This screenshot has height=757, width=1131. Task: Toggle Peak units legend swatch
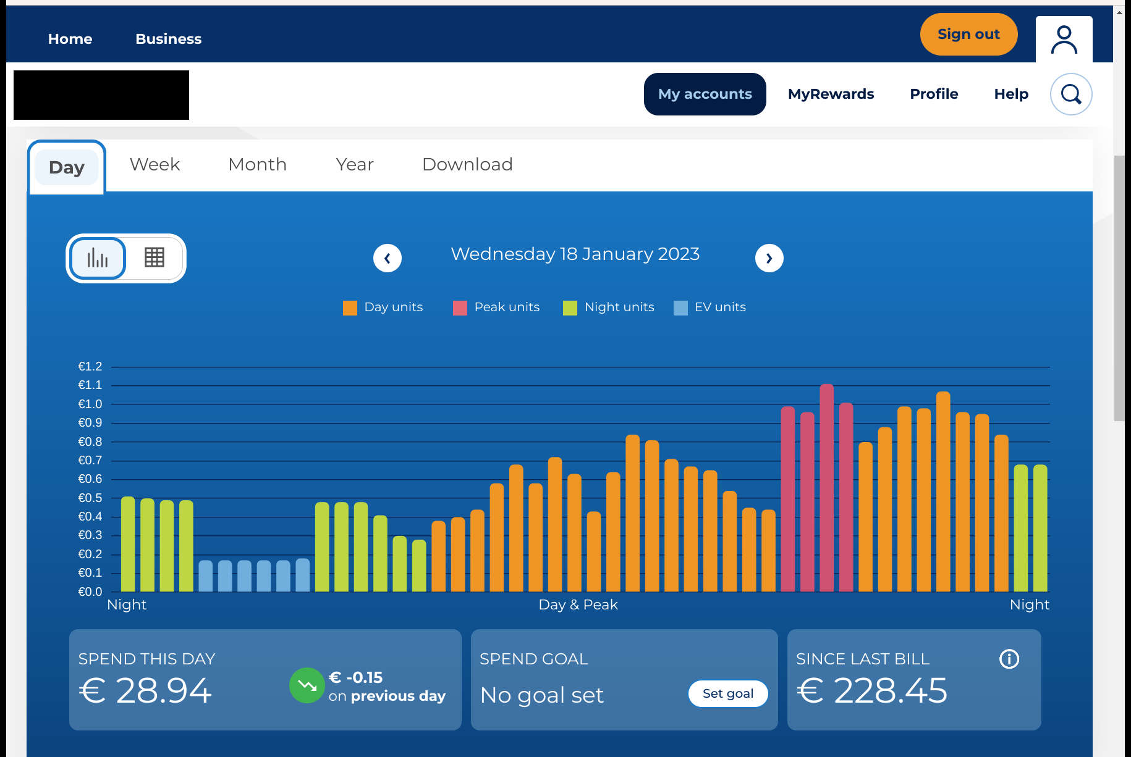point(460,307)
